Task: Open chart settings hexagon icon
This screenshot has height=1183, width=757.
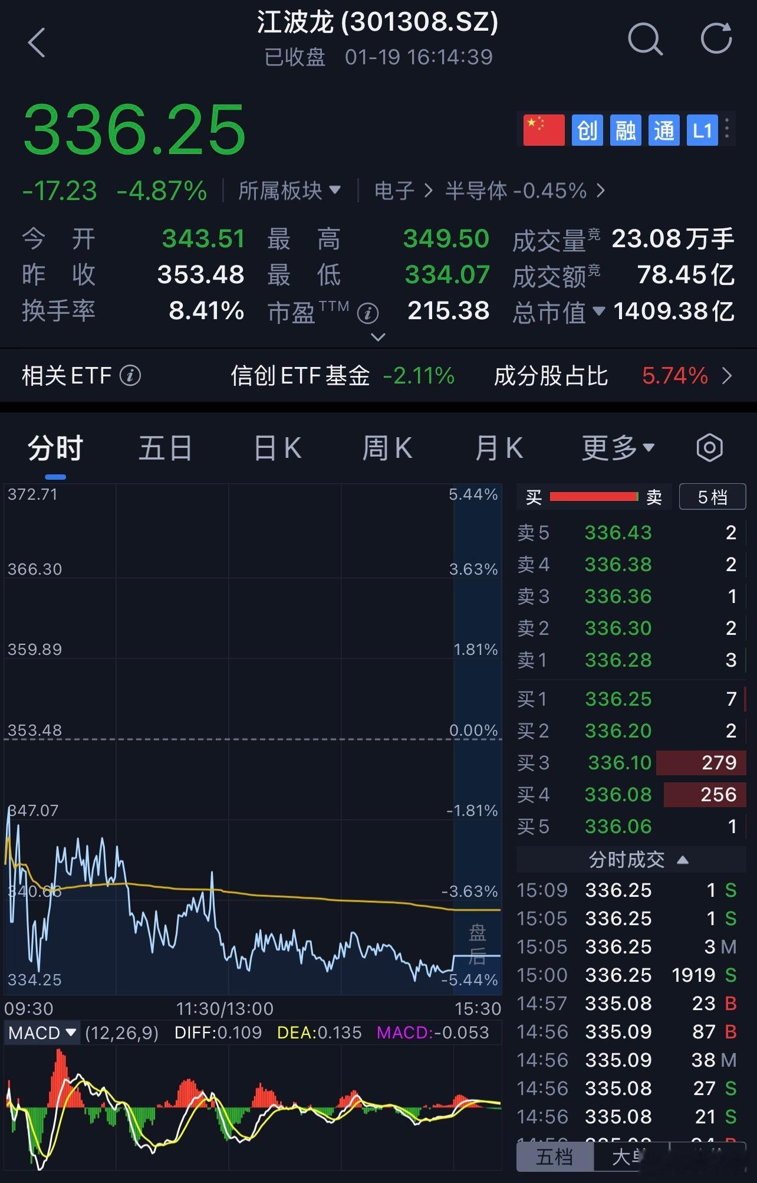Action: 709,448
